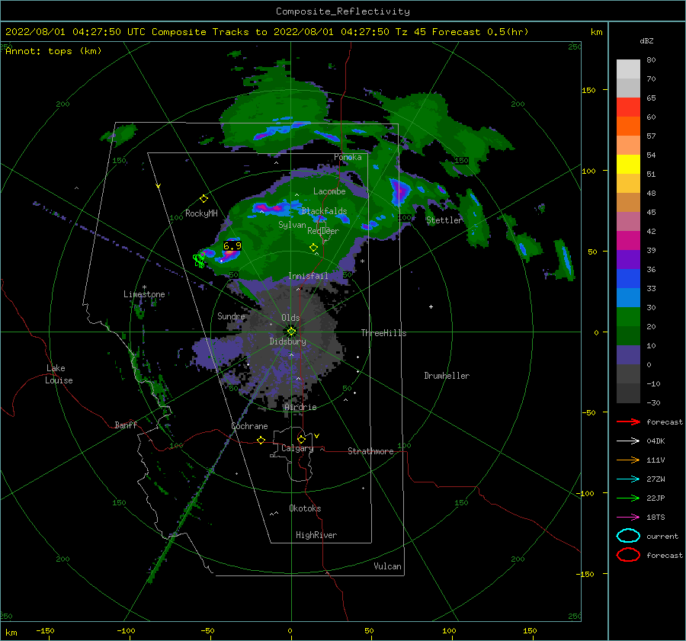Pick the blue 36-33 dBZ swatch
The width and height of the screenshot is (686, 641).
point(628,278)
